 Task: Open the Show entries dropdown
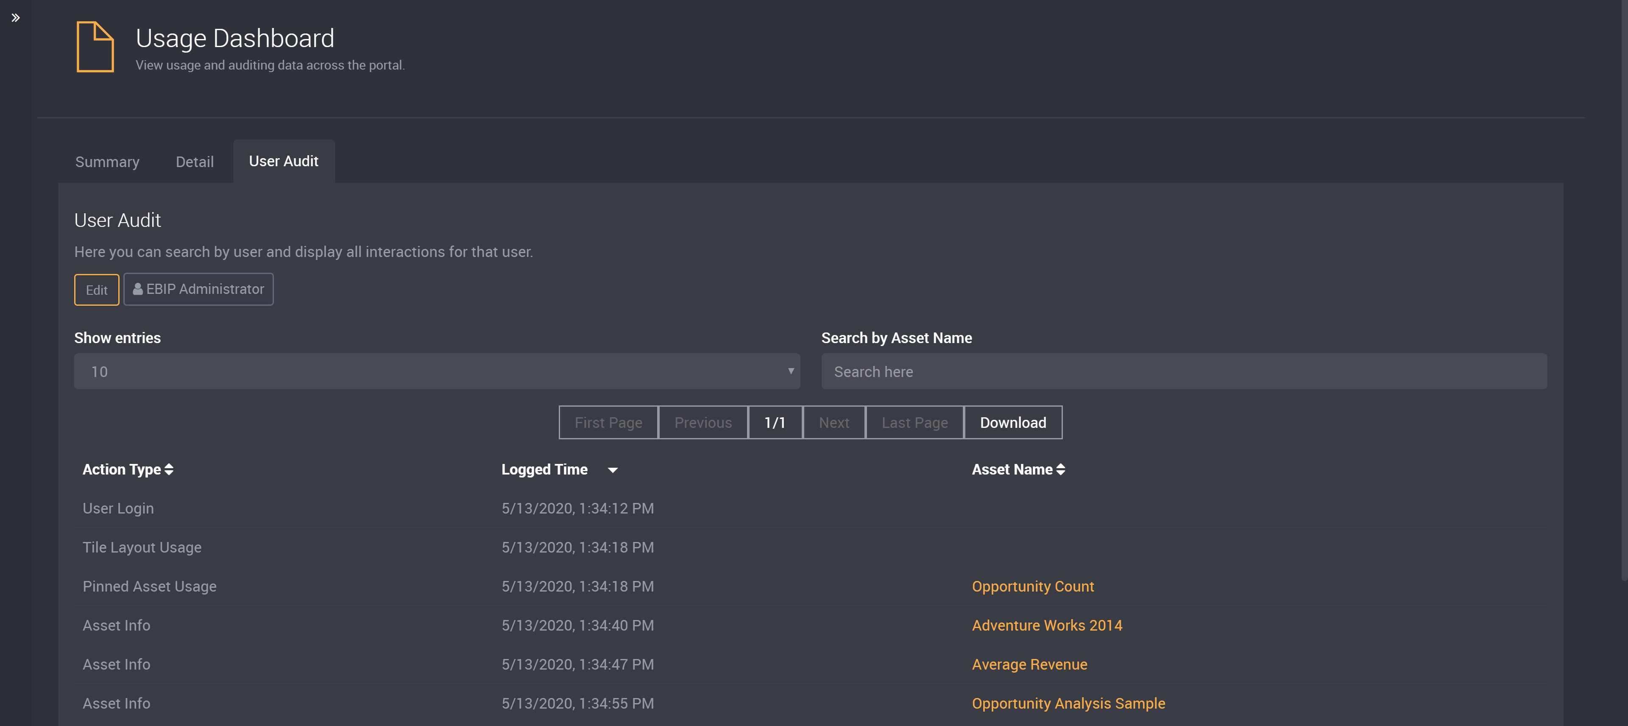(437, 371)
